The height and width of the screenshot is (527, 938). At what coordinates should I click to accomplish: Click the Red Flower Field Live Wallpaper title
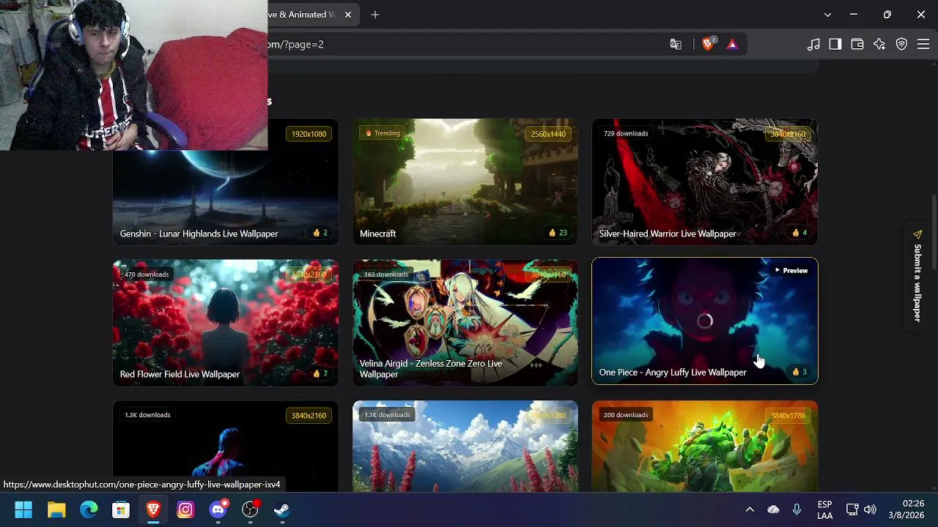click(180, 374)
